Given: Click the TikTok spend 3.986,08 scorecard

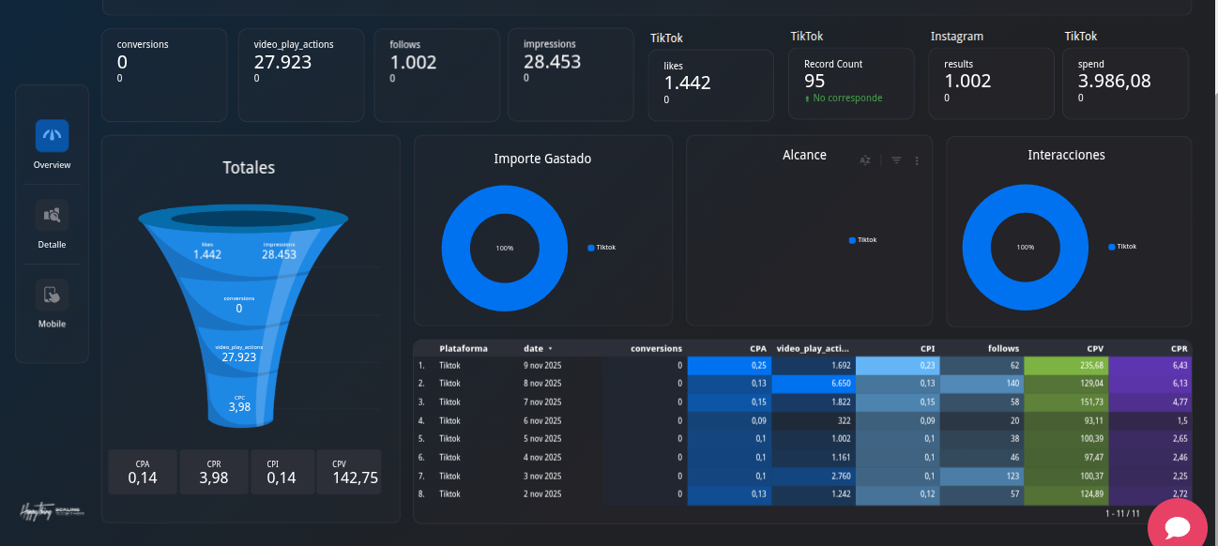Looking at the screenshot, I should [x=1125, y=83].
